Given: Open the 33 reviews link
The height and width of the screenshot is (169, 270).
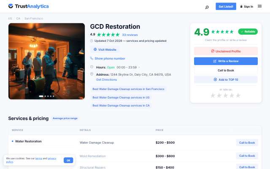Looking at the screenshot, I should (130, 35).
